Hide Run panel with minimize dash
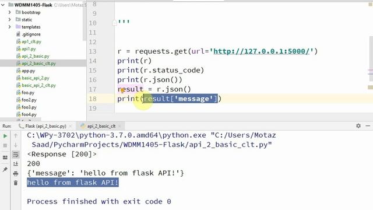Screen dimensions: 373x210 click(368, 126)
